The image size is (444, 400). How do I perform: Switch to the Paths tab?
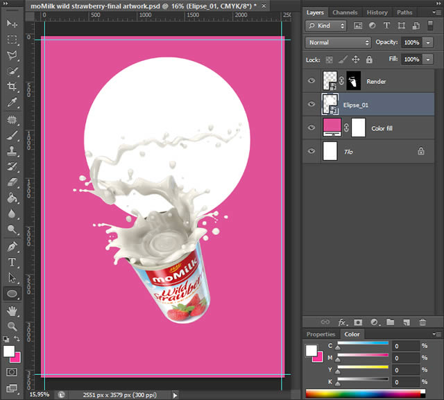(x=404, y=12)
